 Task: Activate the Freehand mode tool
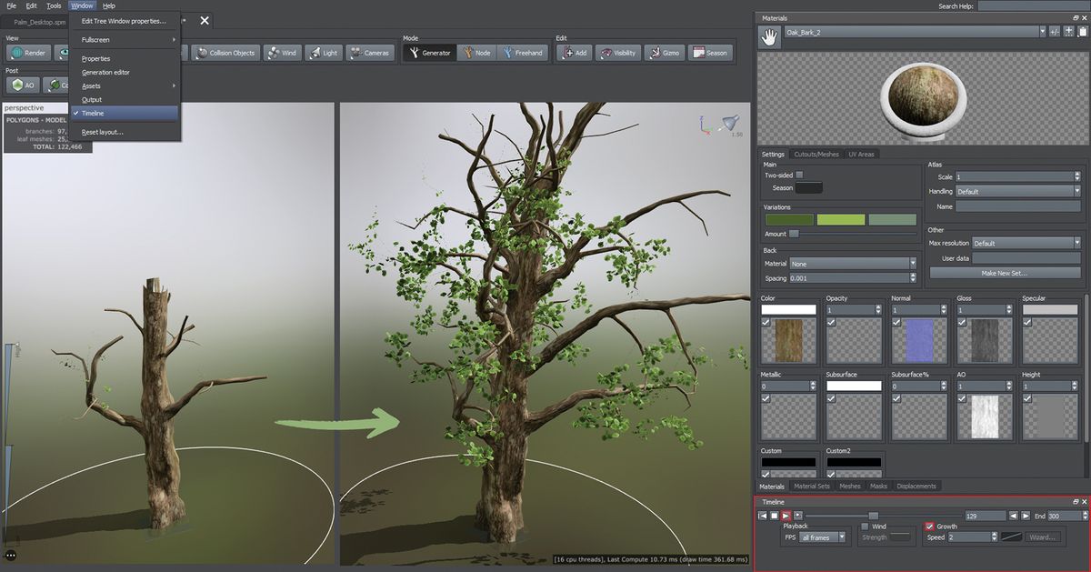(x=523, y=53)
